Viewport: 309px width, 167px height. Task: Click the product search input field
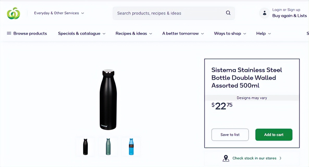(169, 13)
